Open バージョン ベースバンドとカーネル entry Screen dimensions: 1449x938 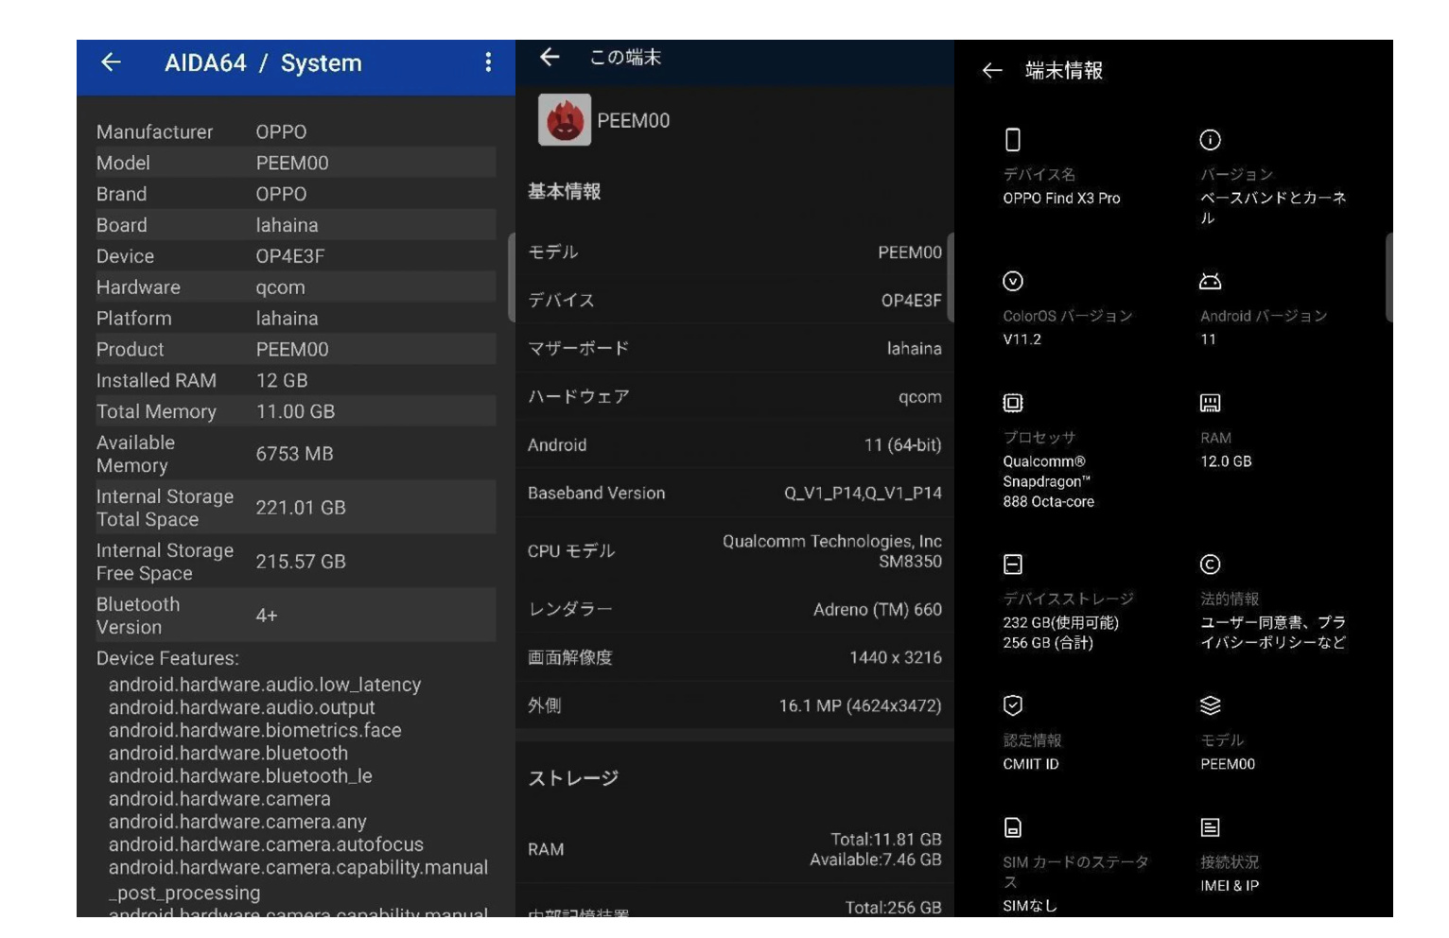pyautogui.click(x=1273, y=177)
